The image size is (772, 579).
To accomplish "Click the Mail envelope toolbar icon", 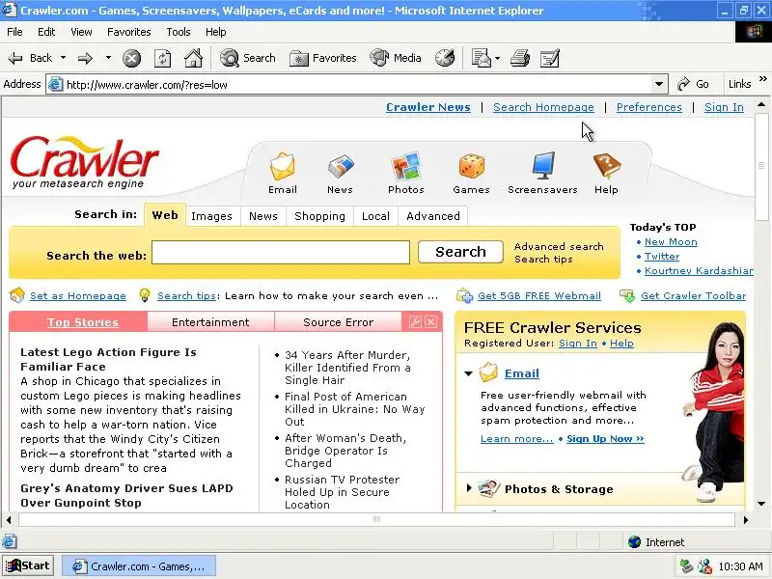I will tap(481, 58).
